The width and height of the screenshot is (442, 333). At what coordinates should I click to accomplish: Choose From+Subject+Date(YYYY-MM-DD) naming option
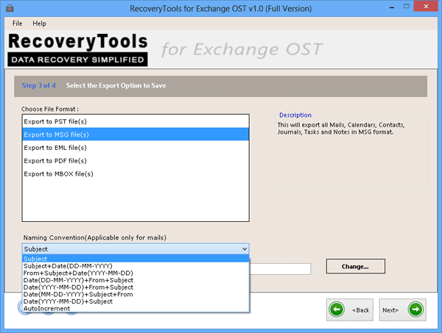click(136, 273)
